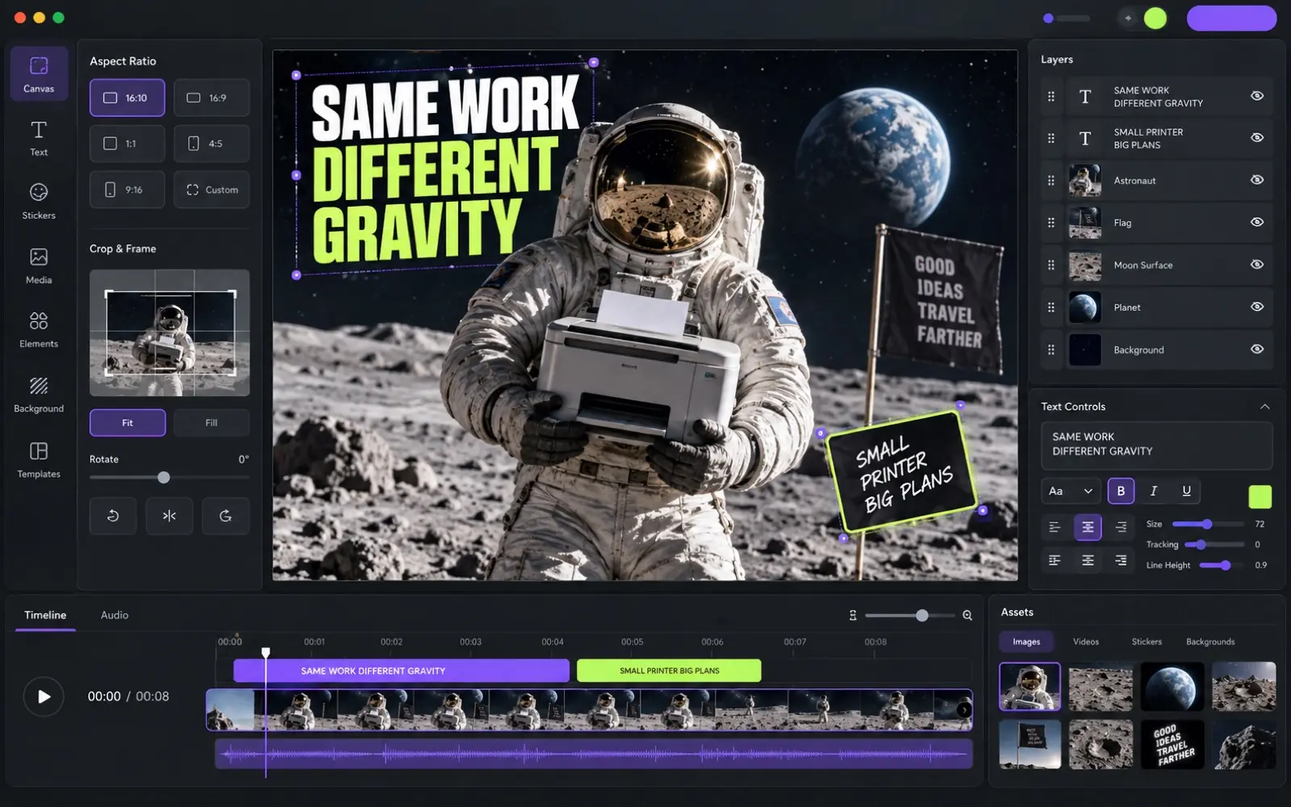
Task: Switch to the Audio tab
Action: 115,615
